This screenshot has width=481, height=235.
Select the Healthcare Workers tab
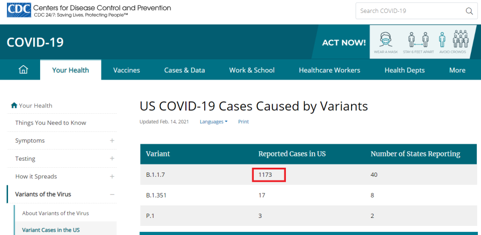[x=329, y=70]
